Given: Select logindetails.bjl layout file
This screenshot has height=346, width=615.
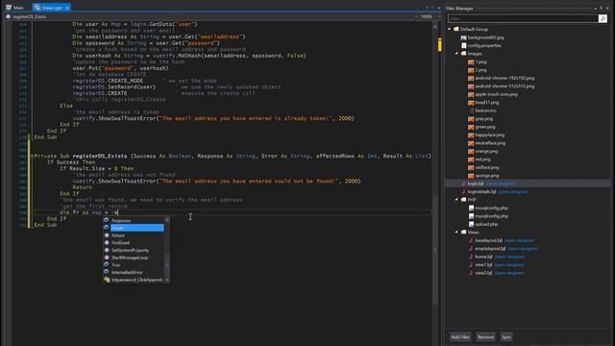Looking at the screenshot, I should click(481, 192).
